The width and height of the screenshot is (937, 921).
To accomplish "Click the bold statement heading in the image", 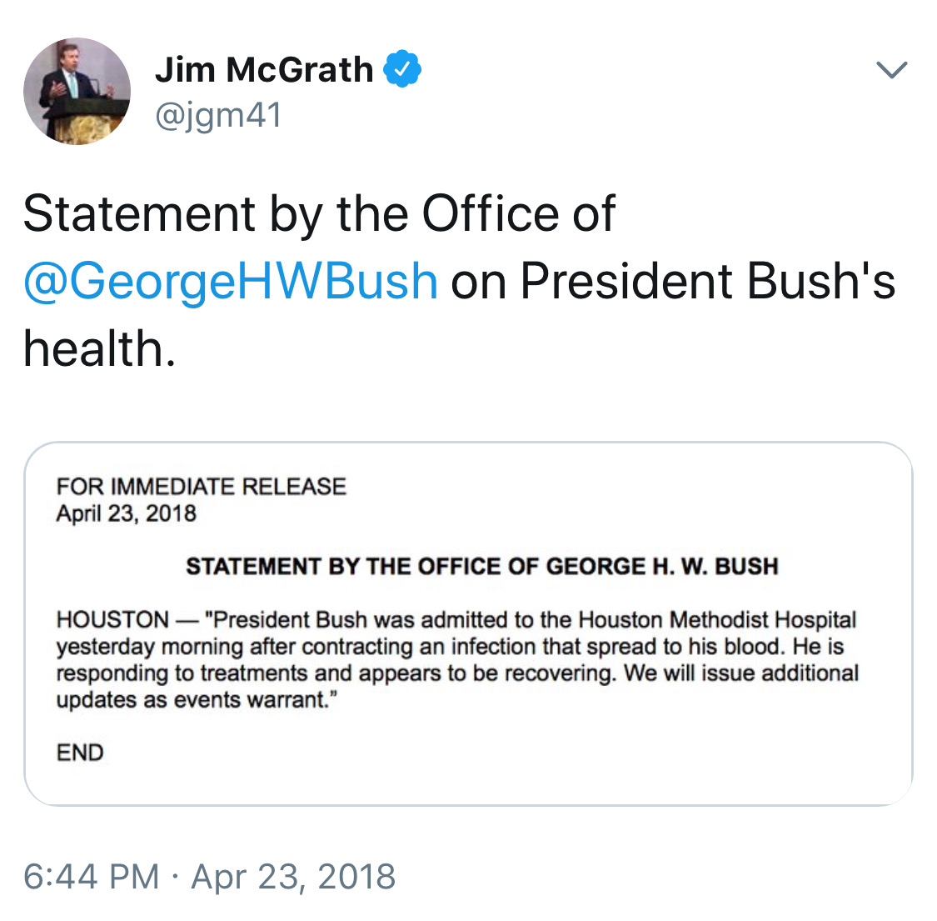I will 481,567.
